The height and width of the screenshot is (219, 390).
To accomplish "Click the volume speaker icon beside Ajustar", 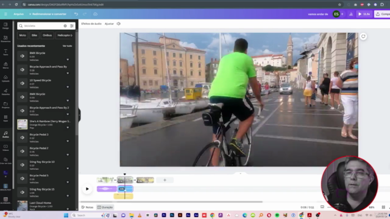I will pyautogui.click(x=119, y=24).
